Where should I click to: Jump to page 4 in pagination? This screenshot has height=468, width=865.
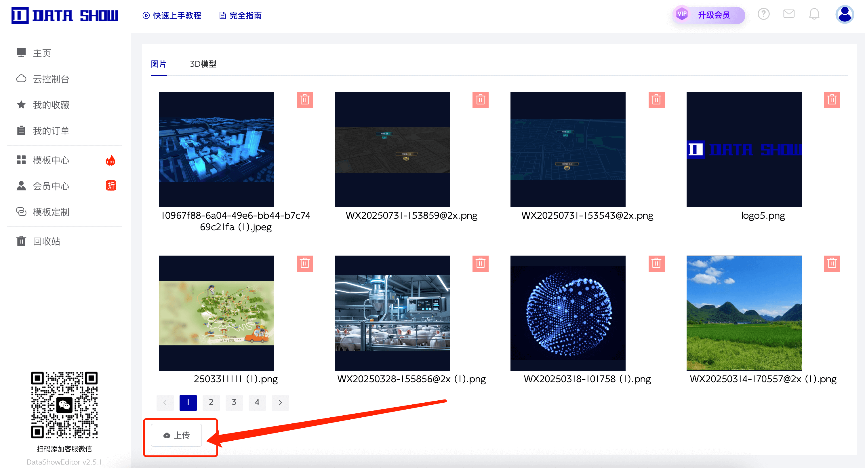click(257, 402)
